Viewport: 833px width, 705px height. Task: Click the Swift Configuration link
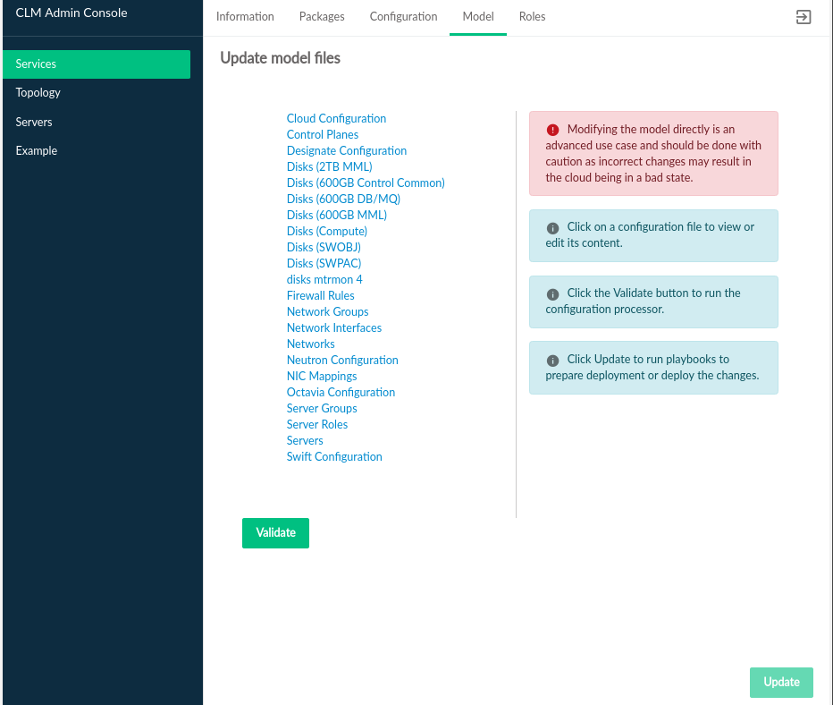pyautogui.click(x=334, y=457)
